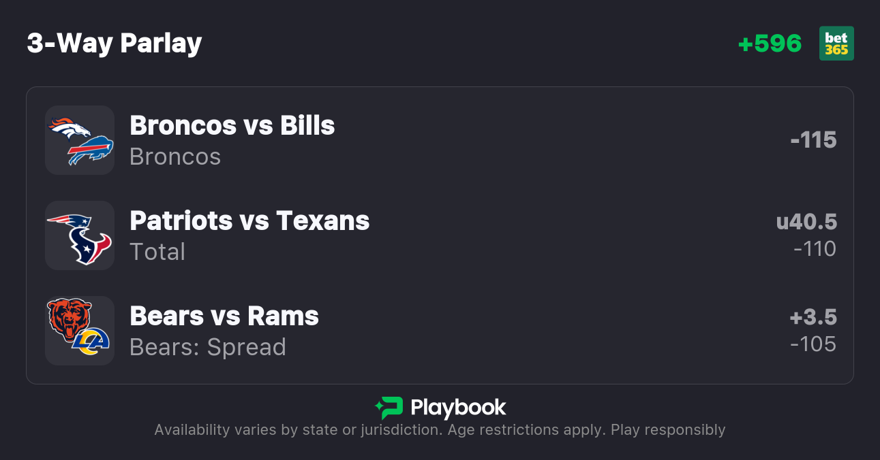
Task: Click the Playbook brand name text
Action: pos(458,408)
